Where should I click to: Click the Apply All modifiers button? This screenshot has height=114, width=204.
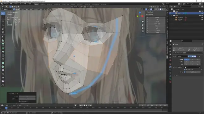pos(181,48)
